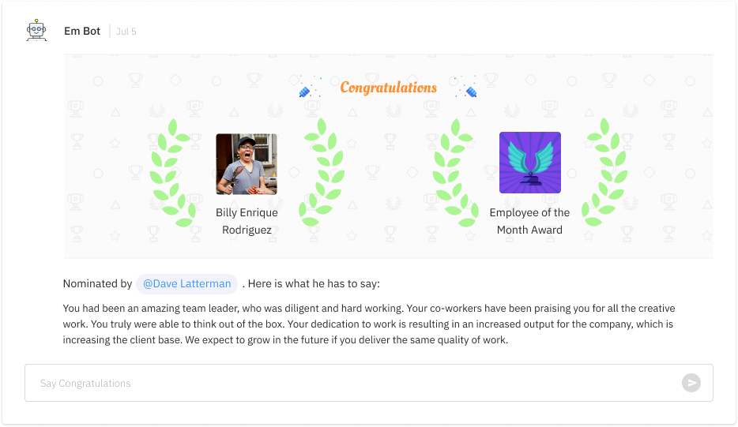Image resolution: width=738 pixels, height=427 pixels.
Task: Click the Em Bot sender name
Action: (82, 31)
